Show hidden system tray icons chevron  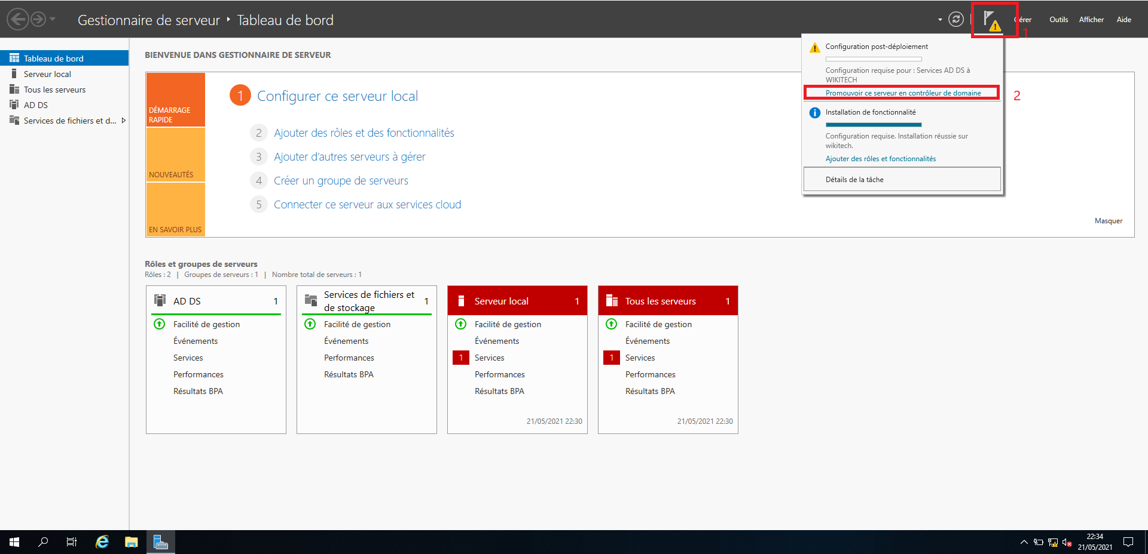1024,542
